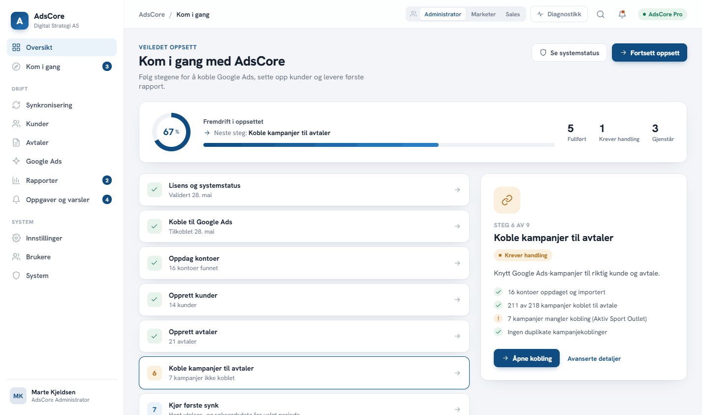Switch to Administrator role tab

pos(443,14)
